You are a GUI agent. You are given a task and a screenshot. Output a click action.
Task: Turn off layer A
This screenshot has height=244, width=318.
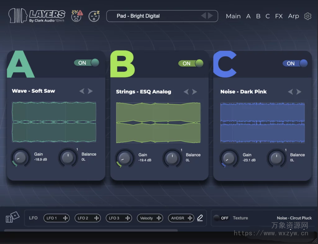pyautogui.click(x=86, y=63)
